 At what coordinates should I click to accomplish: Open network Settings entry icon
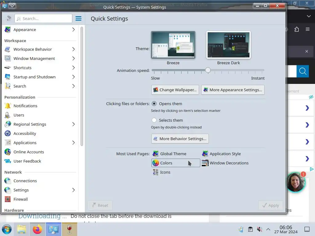pyautogui.click(x=8, y=190)
